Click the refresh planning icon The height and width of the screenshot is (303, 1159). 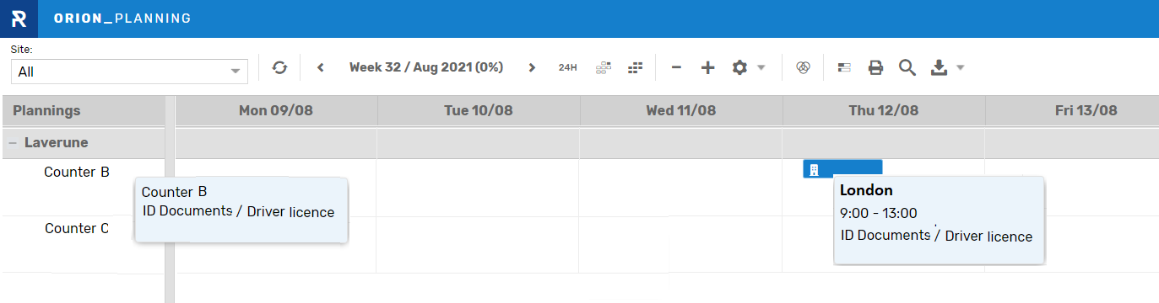pos(279,68)
